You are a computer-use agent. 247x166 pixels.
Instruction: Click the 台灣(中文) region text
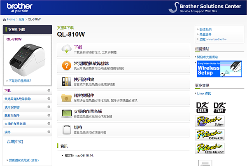15,142
